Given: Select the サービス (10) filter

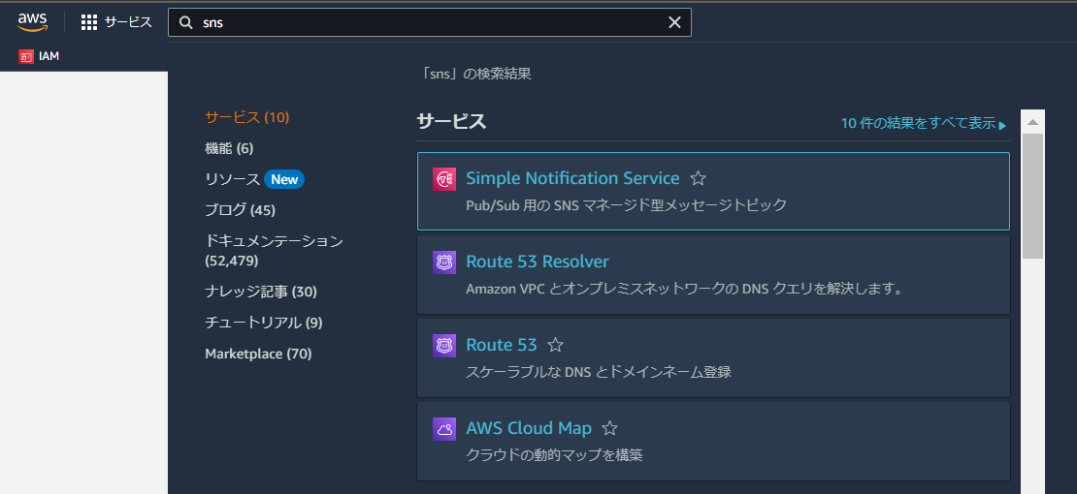Looking at the screenshot, I should [x=247, y=117].
